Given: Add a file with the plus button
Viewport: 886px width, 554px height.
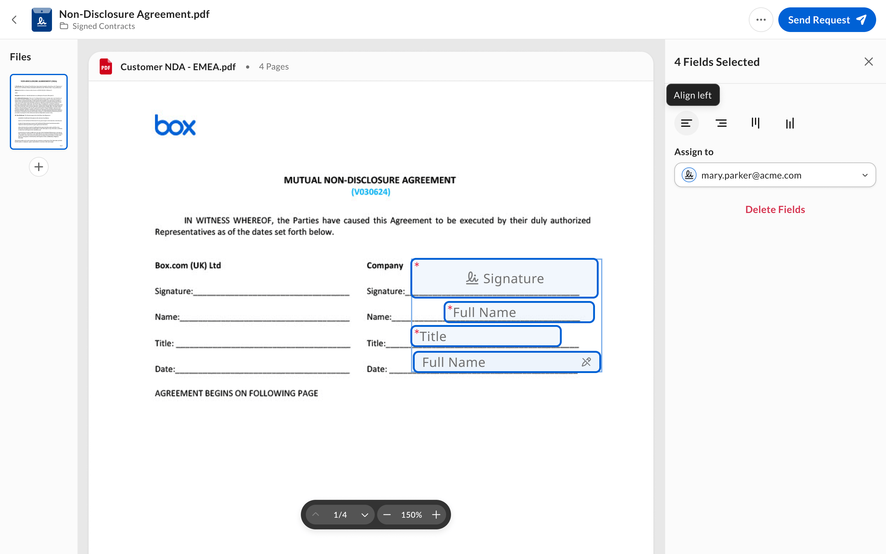Looking at the screenshot, I should click(39, 167).
